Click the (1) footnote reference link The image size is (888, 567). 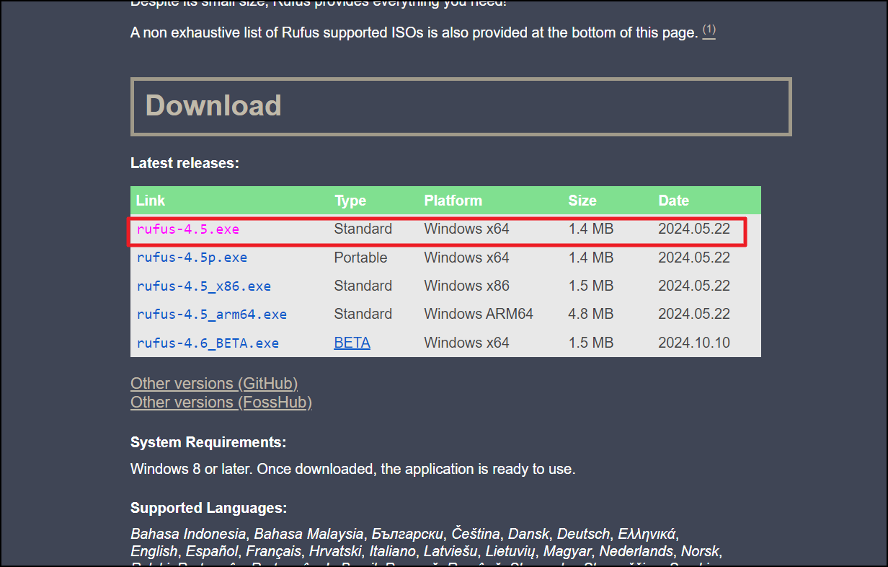(709, 32)
